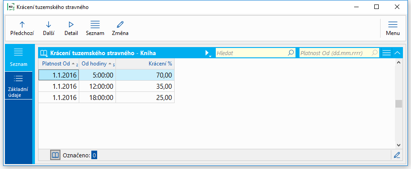411x169 pixels.
Task: Open the list options menu icon in the blue header
Action: tap(386, 53)
